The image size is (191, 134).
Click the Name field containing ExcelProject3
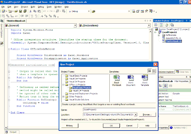pyautogui.click(x=119, y=110)
